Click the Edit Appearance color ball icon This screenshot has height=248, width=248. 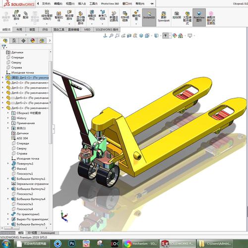pyautogui.click(x=175, y=36)
